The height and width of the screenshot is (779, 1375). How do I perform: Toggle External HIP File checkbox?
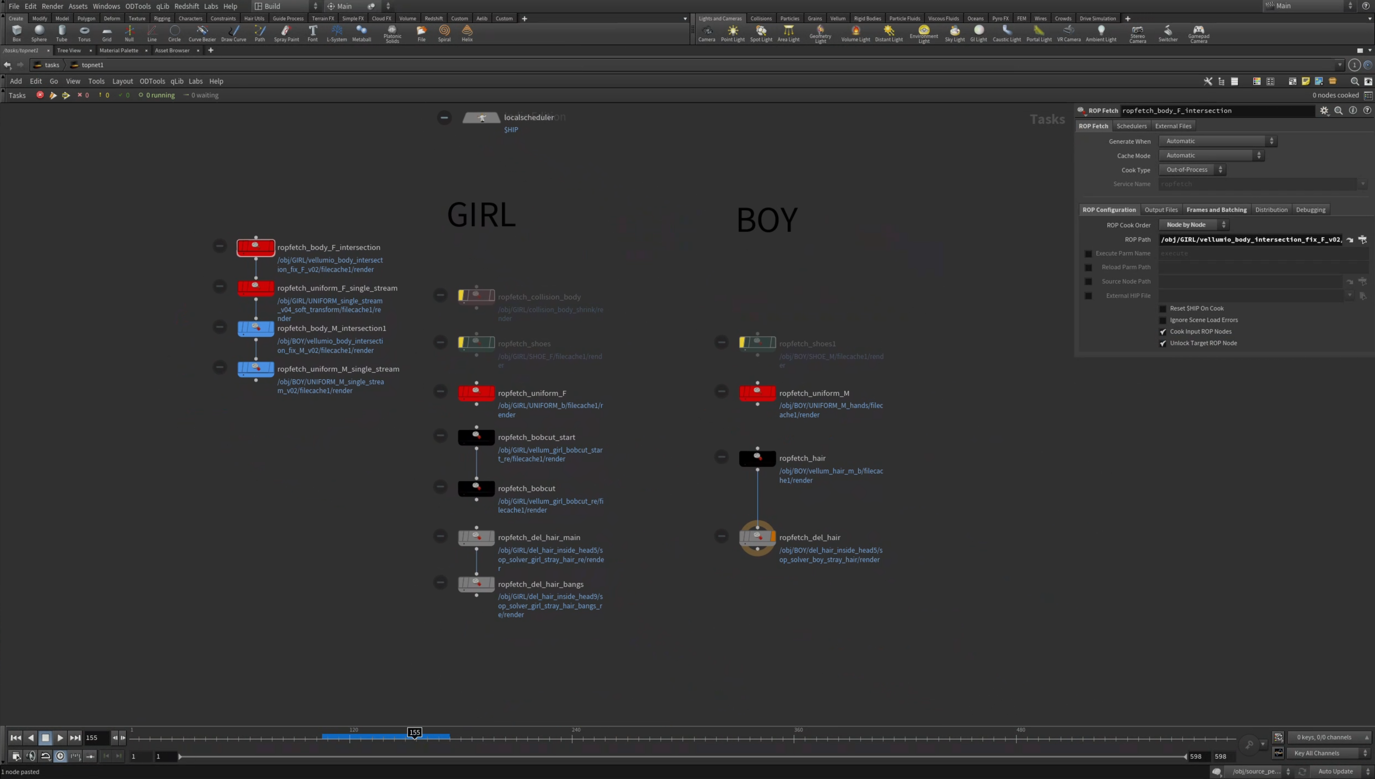point(1088,296)
